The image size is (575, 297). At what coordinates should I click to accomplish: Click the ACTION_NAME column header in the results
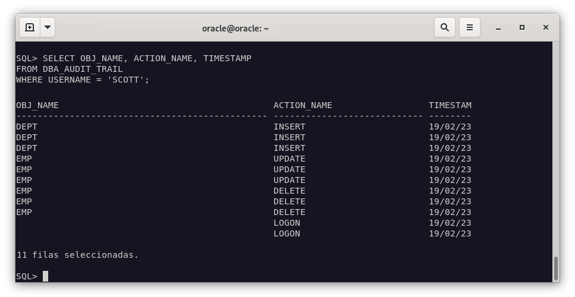(303, 105)
